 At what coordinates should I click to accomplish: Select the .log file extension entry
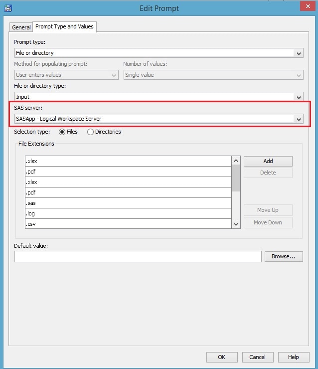pos(128,213)
